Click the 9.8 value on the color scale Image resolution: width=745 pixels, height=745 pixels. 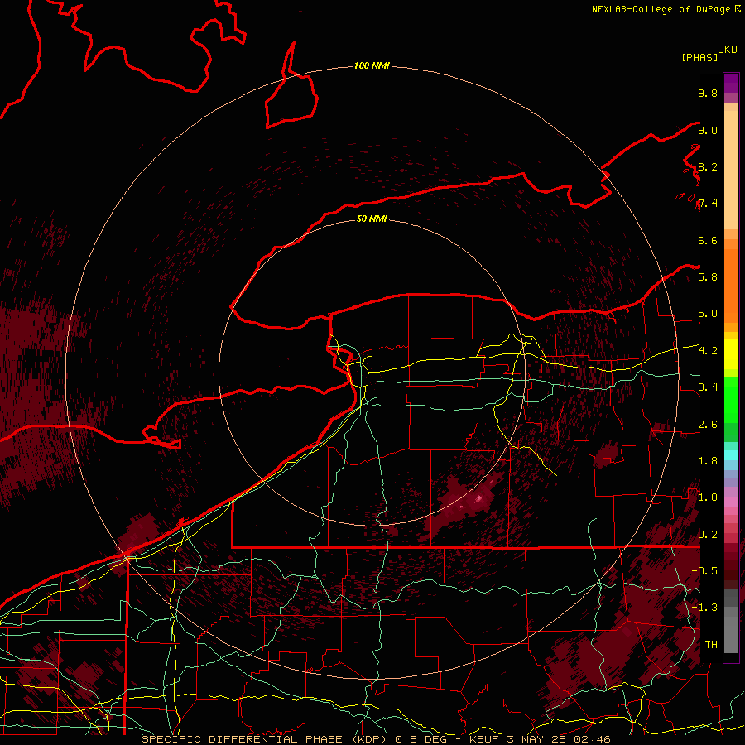708,93
